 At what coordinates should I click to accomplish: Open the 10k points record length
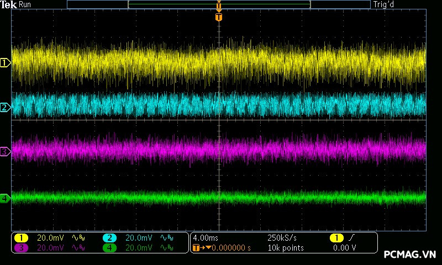pos(285,248)
